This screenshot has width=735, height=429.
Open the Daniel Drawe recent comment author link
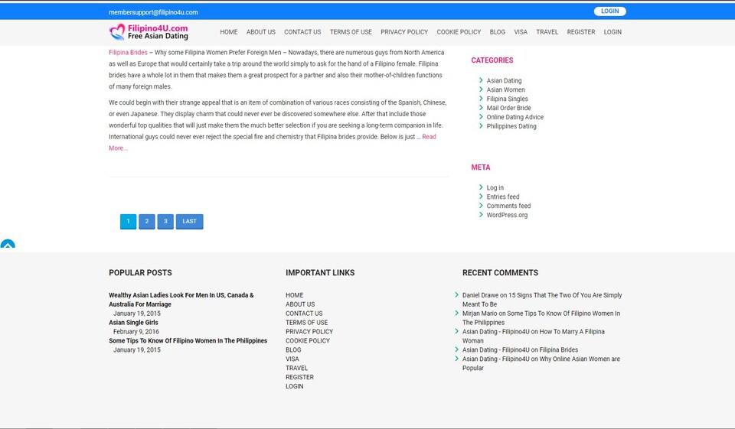480,295
